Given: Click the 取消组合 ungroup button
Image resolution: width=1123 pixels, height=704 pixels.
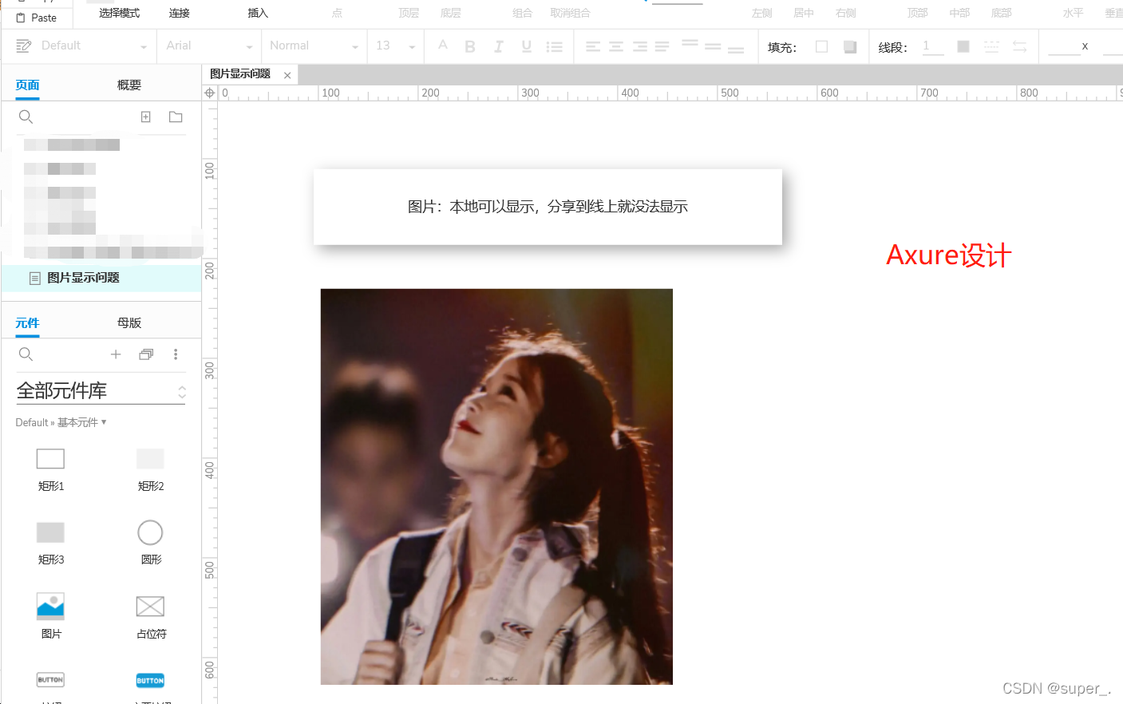Looking at the screenshot, I should coord(570,13).
